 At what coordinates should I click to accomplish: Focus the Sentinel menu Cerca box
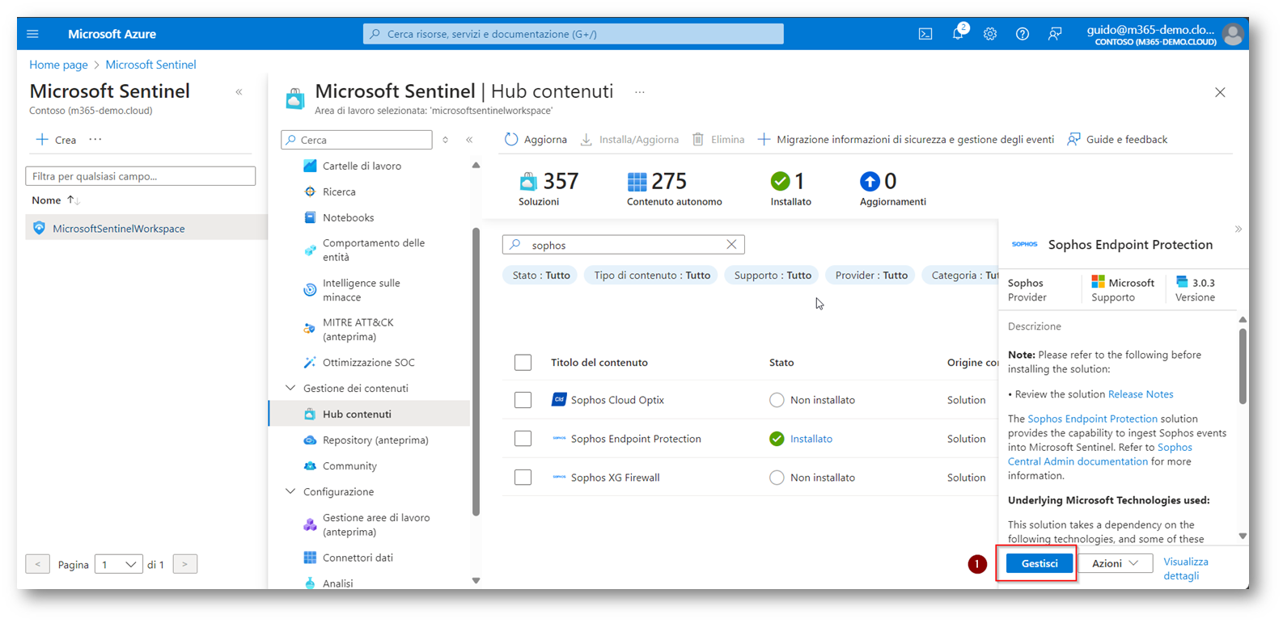(x=357, y=140)
